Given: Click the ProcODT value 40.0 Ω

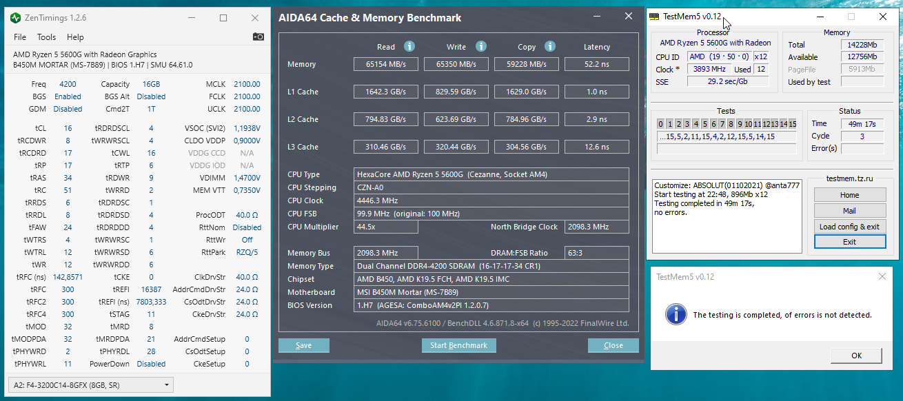Looking at the screenshot, I should (247, 215).
